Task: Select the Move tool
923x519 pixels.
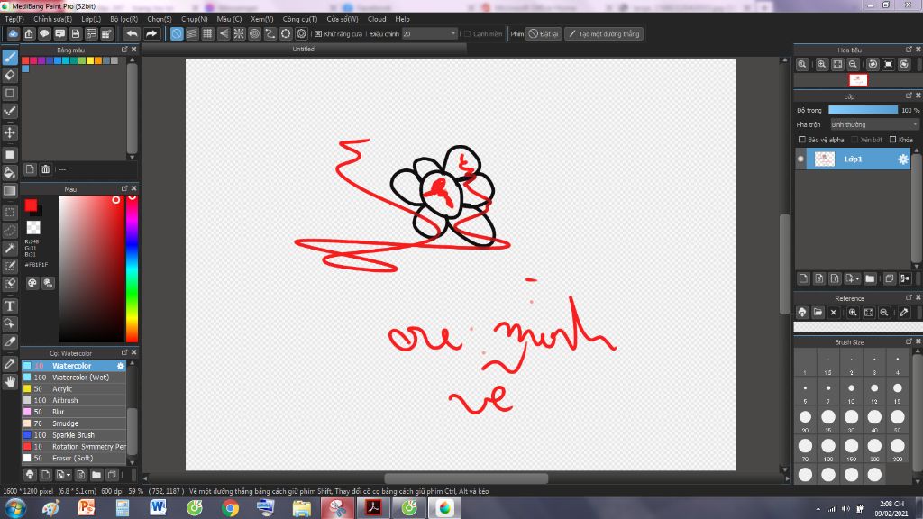Action: pyautogui.click(x=10, y=133)
